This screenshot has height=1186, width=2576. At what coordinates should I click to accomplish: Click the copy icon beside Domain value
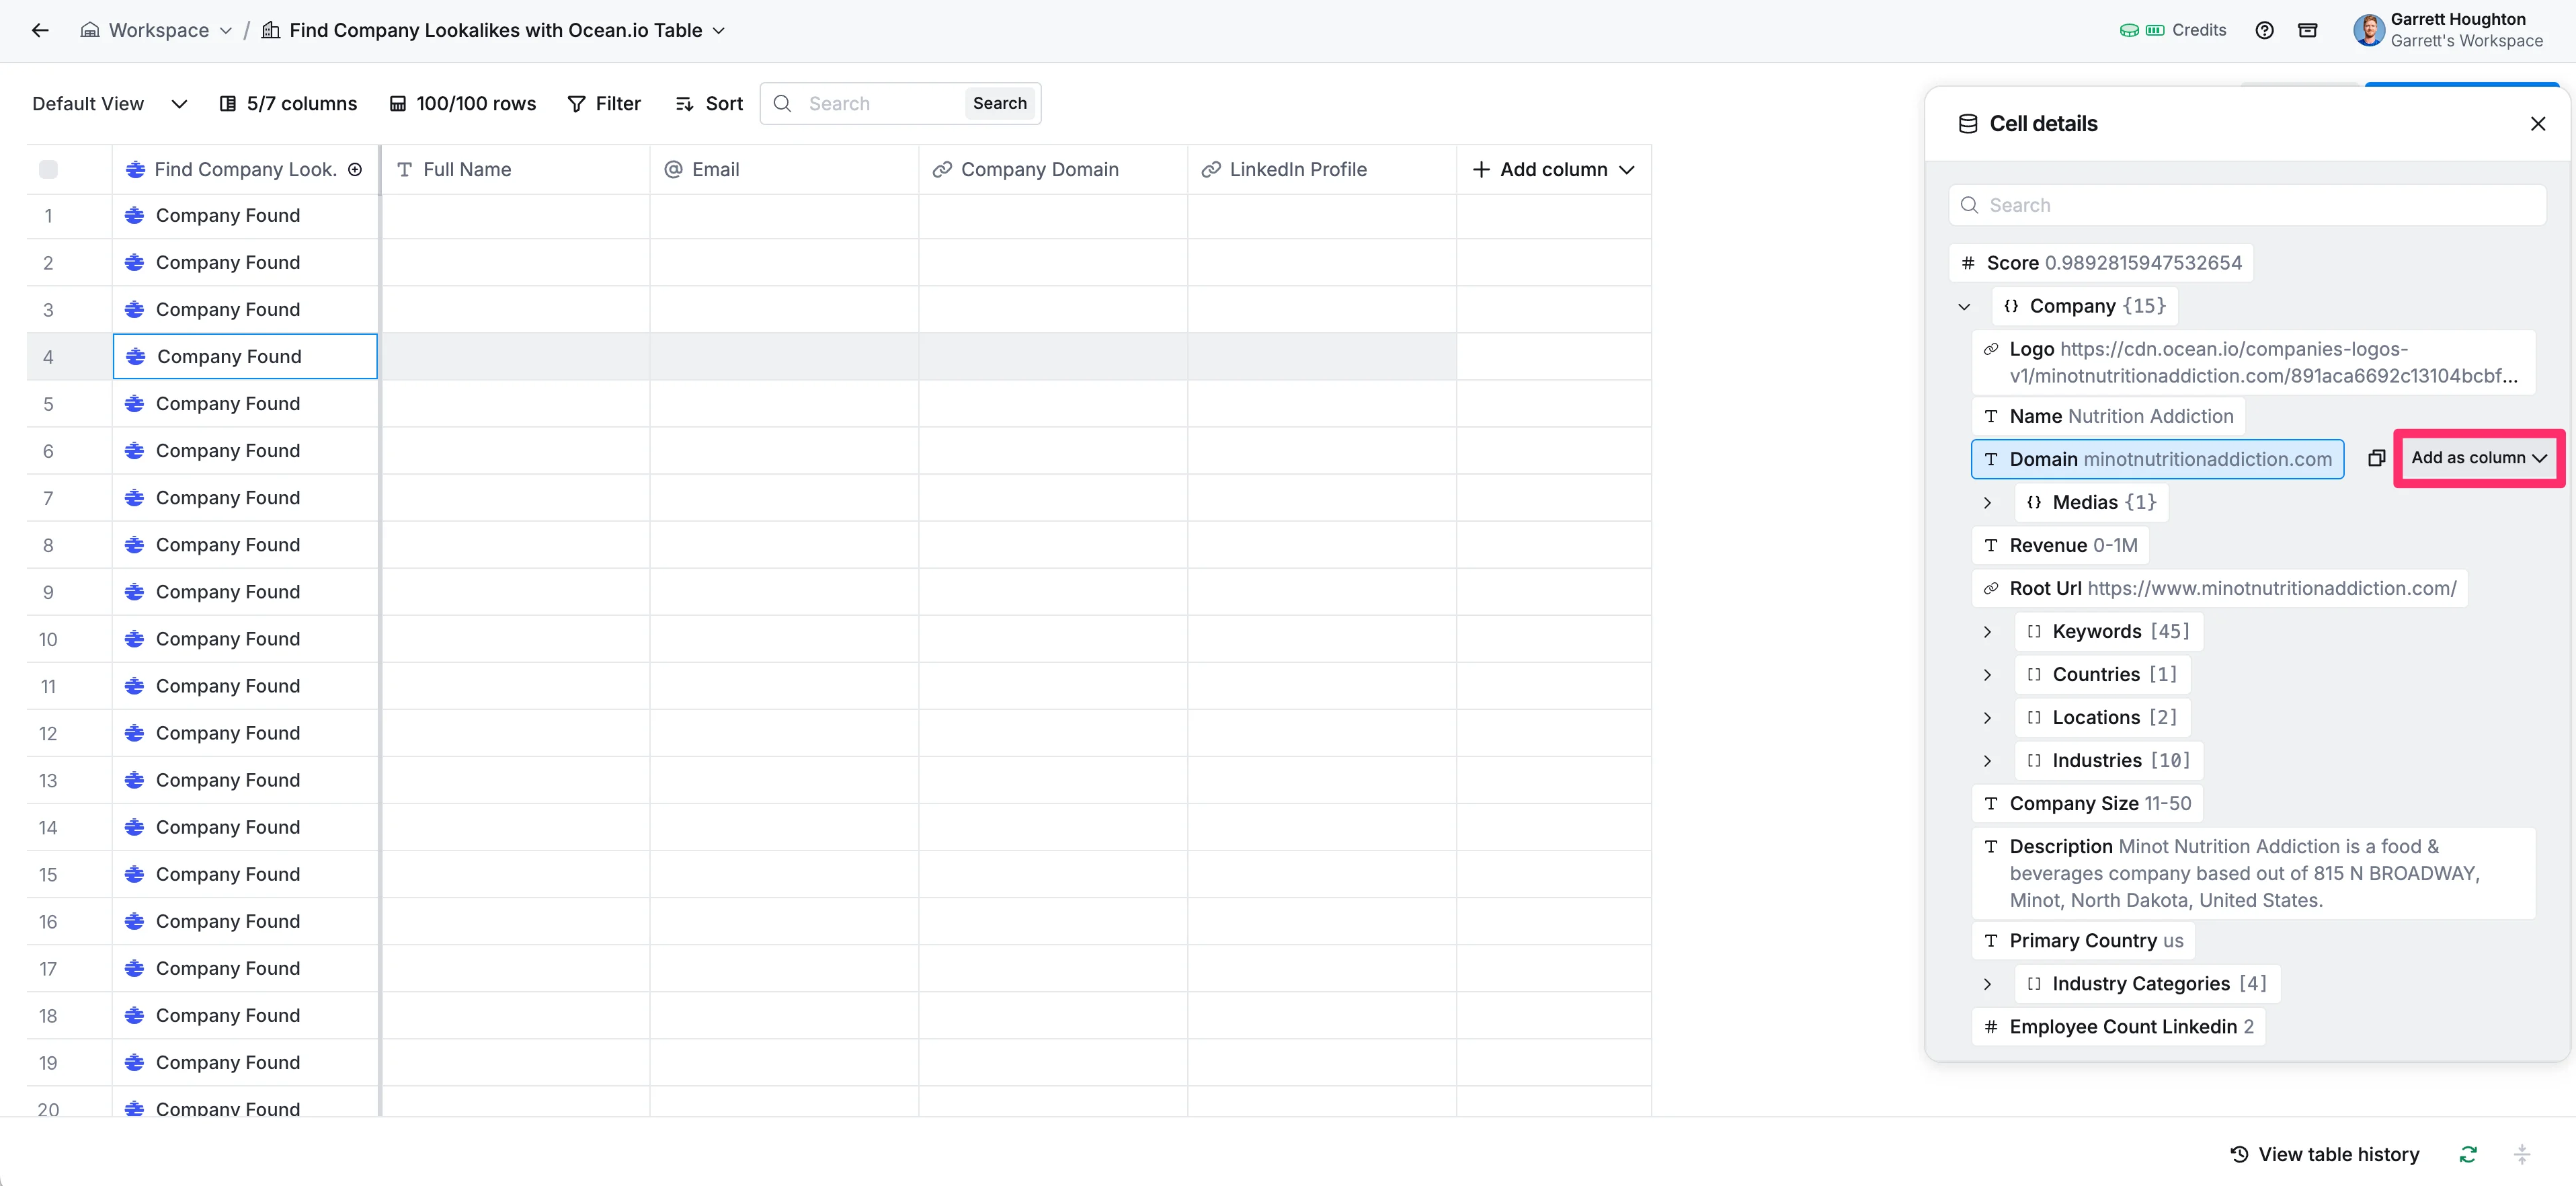(x=2376, y=458)
